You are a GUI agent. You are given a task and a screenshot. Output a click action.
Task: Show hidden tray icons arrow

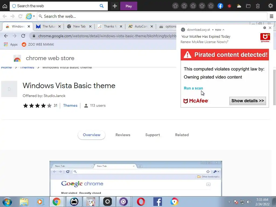coord(229,202)
